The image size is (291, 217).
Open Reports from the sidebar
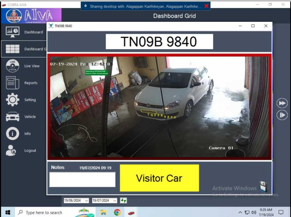(x=13, y=83)
